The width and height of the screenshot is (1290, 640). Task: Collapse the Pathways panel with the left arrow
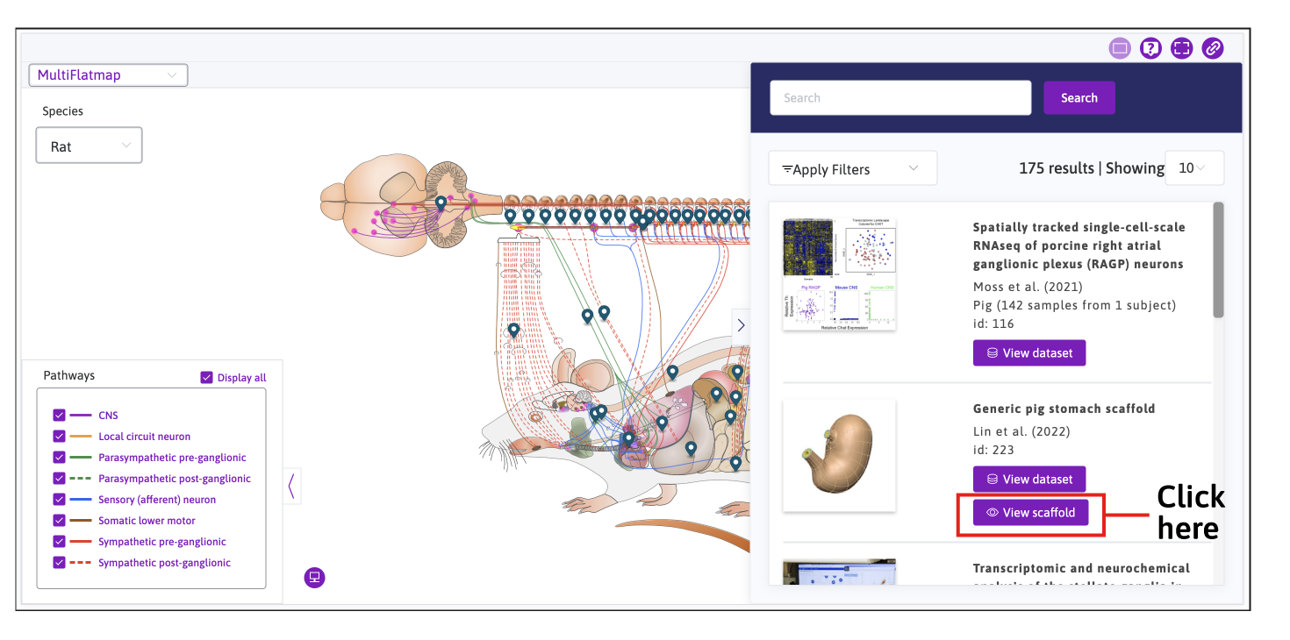pyautogui.click(x=291, y=485)
